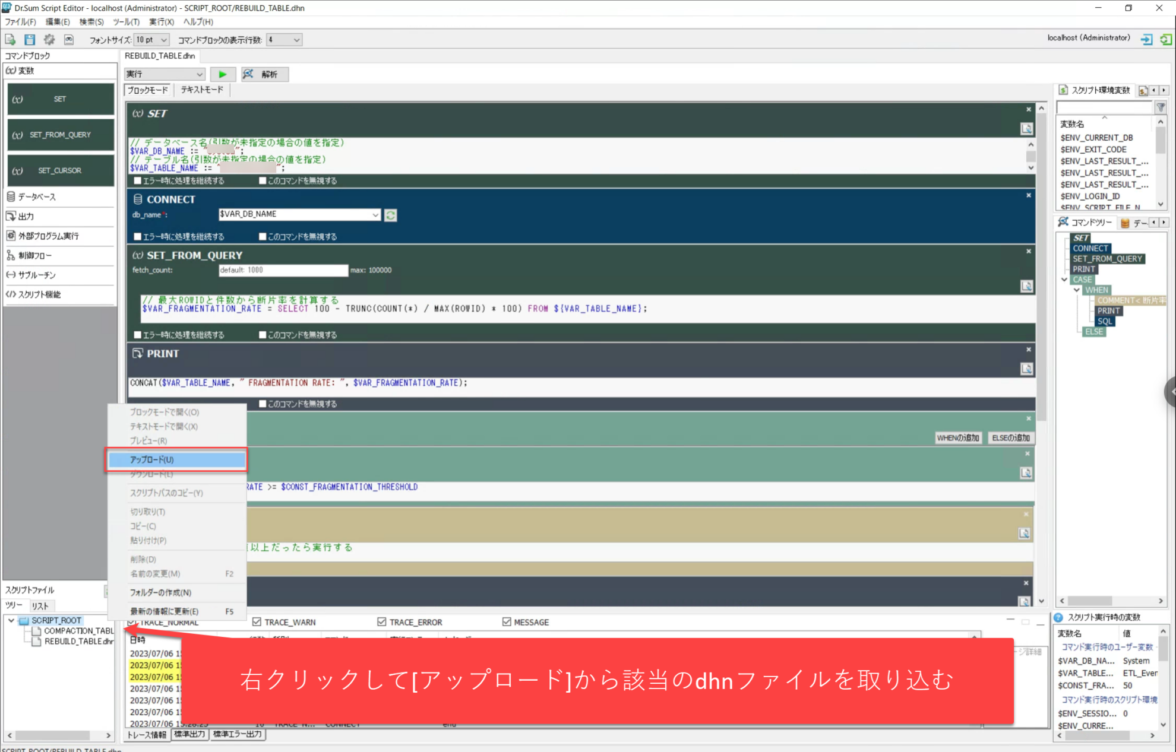
Task: Click the filter funnel in スクリプト環境変数 panel
Action: (1161, 107)
